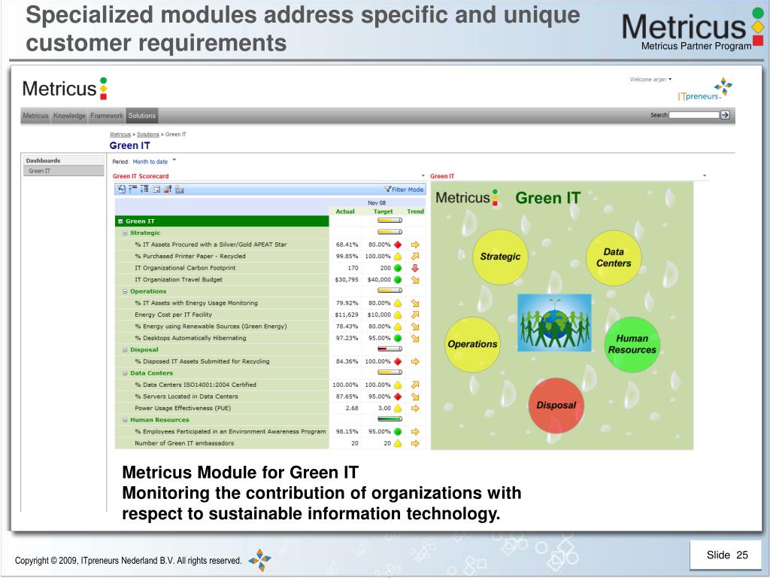This screenshot has width=770, height=578.
Task: Open the Green IT Scorecard web part menu arrow
Action: (x=423, y=176)
